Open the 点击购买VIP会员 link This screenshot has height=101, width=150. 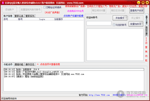pos(75,11)
